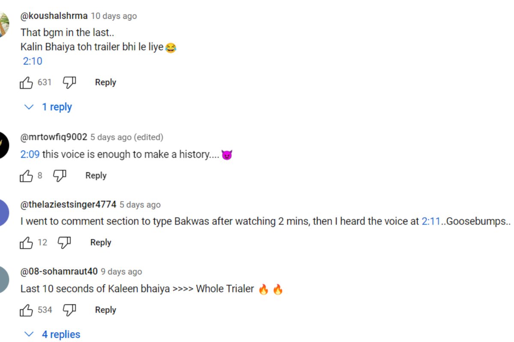
Task: Dislike @mrtowfiq9002's comment
Action: [60, 176]
